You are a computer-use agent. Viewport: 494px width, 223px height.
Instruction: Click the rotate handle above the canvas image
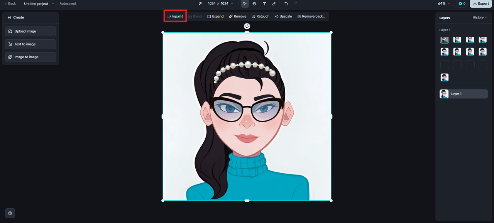(x=247, y=26)
